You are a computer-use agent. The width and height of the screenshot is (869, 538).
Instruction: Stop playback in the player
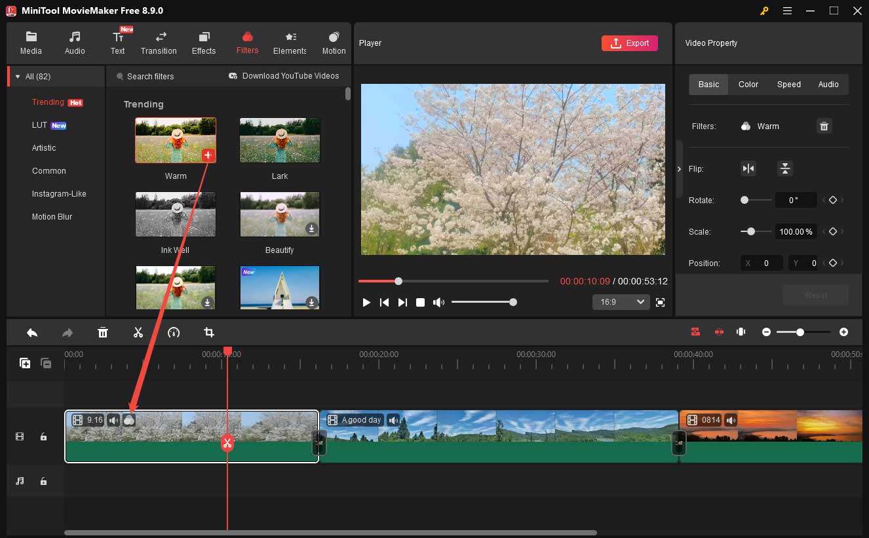tap(421, 302)
